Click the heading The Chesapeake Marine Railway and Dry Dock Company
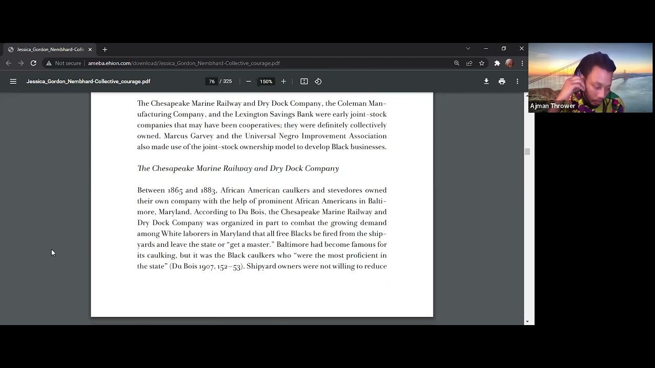 click(238, 169)
